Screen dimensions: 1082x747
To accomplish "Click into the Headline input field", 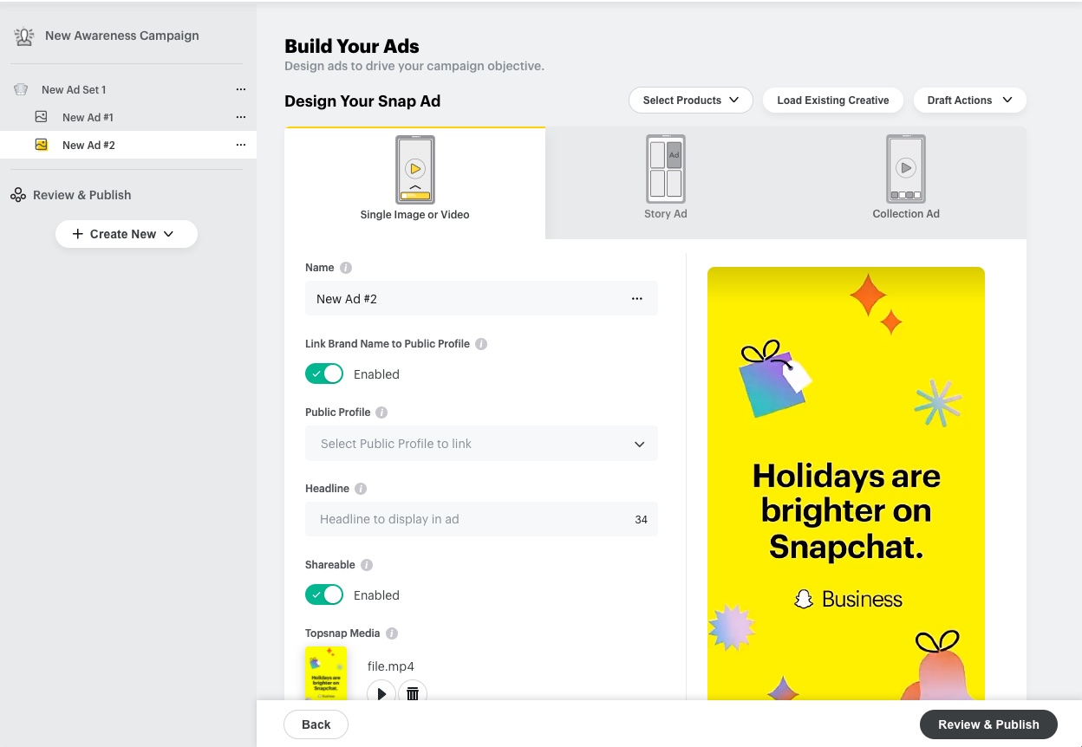I will point(481,519).
